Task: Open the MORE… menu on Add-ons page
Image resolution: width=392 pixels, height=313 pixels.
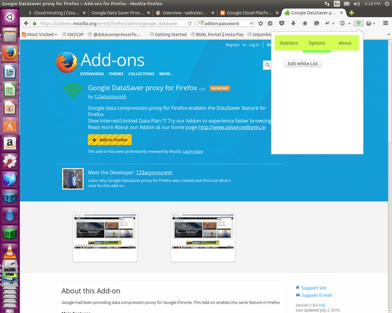Action: click(x=166, y=74)
